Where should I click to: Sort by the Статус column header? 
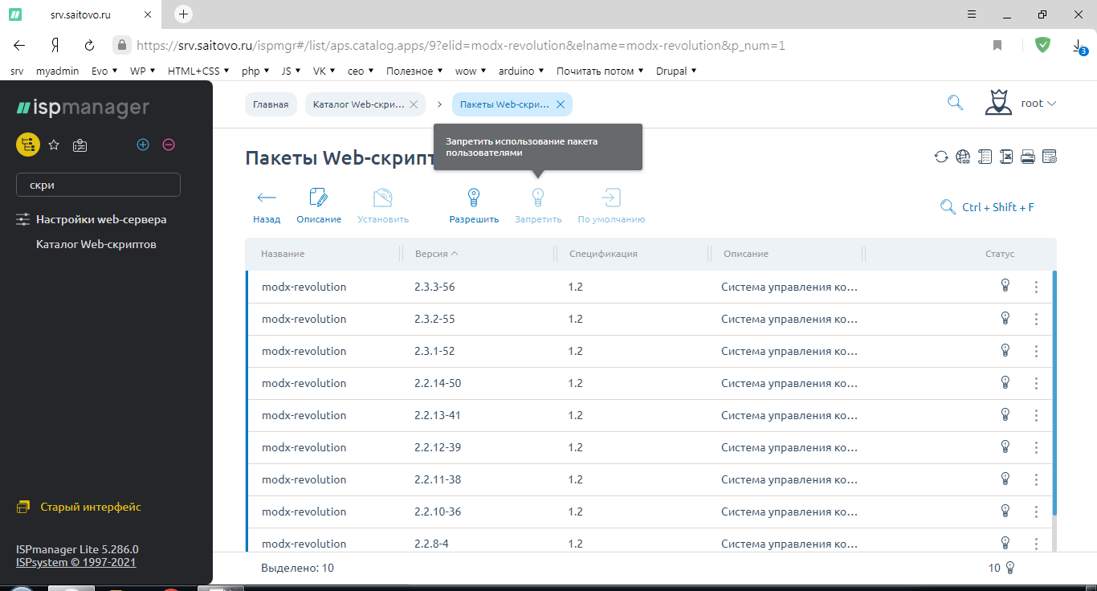coord(1000,254)
